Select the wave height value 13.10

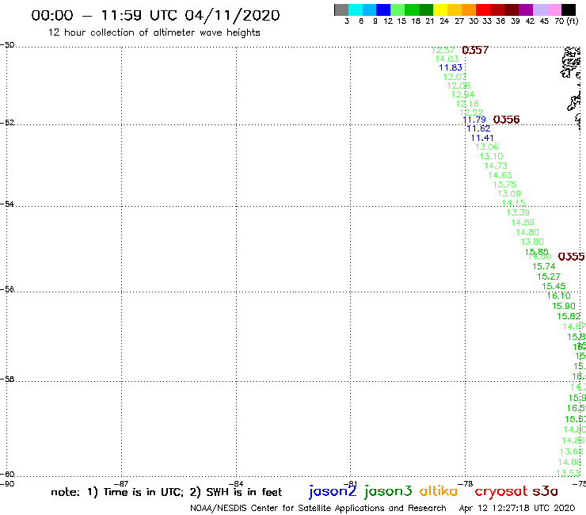coord(491,156)
